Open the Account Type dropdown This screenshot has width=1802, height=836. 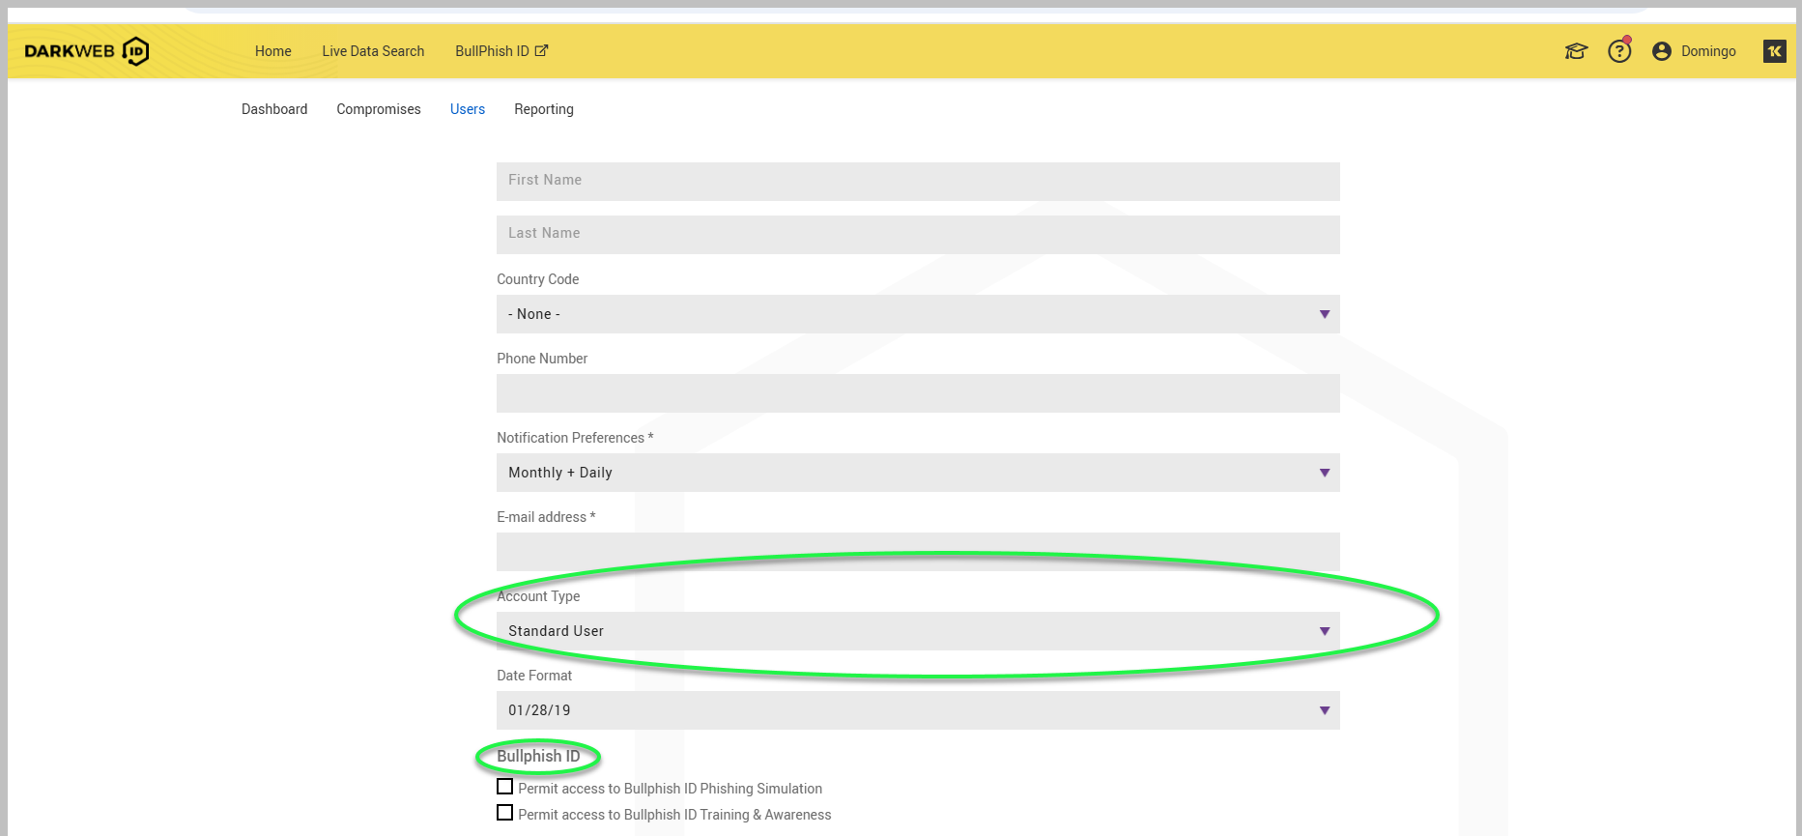(917, 631)
